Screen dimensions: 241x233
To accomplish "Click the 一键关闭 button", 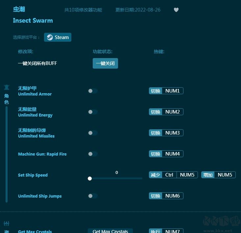I will 105,63.
